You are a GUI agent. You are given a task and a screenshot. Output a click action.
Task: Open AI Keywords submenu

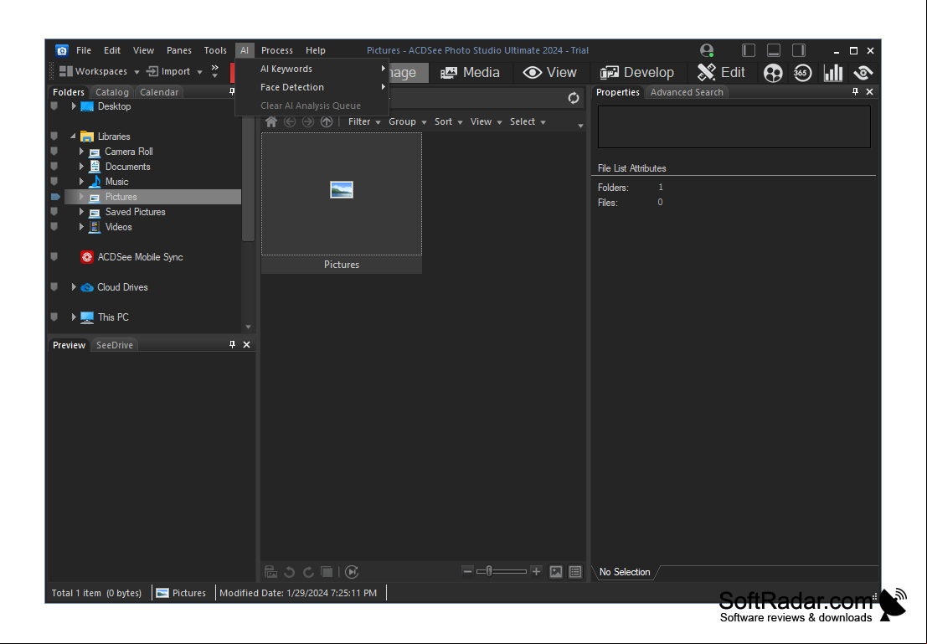(312, 70)
